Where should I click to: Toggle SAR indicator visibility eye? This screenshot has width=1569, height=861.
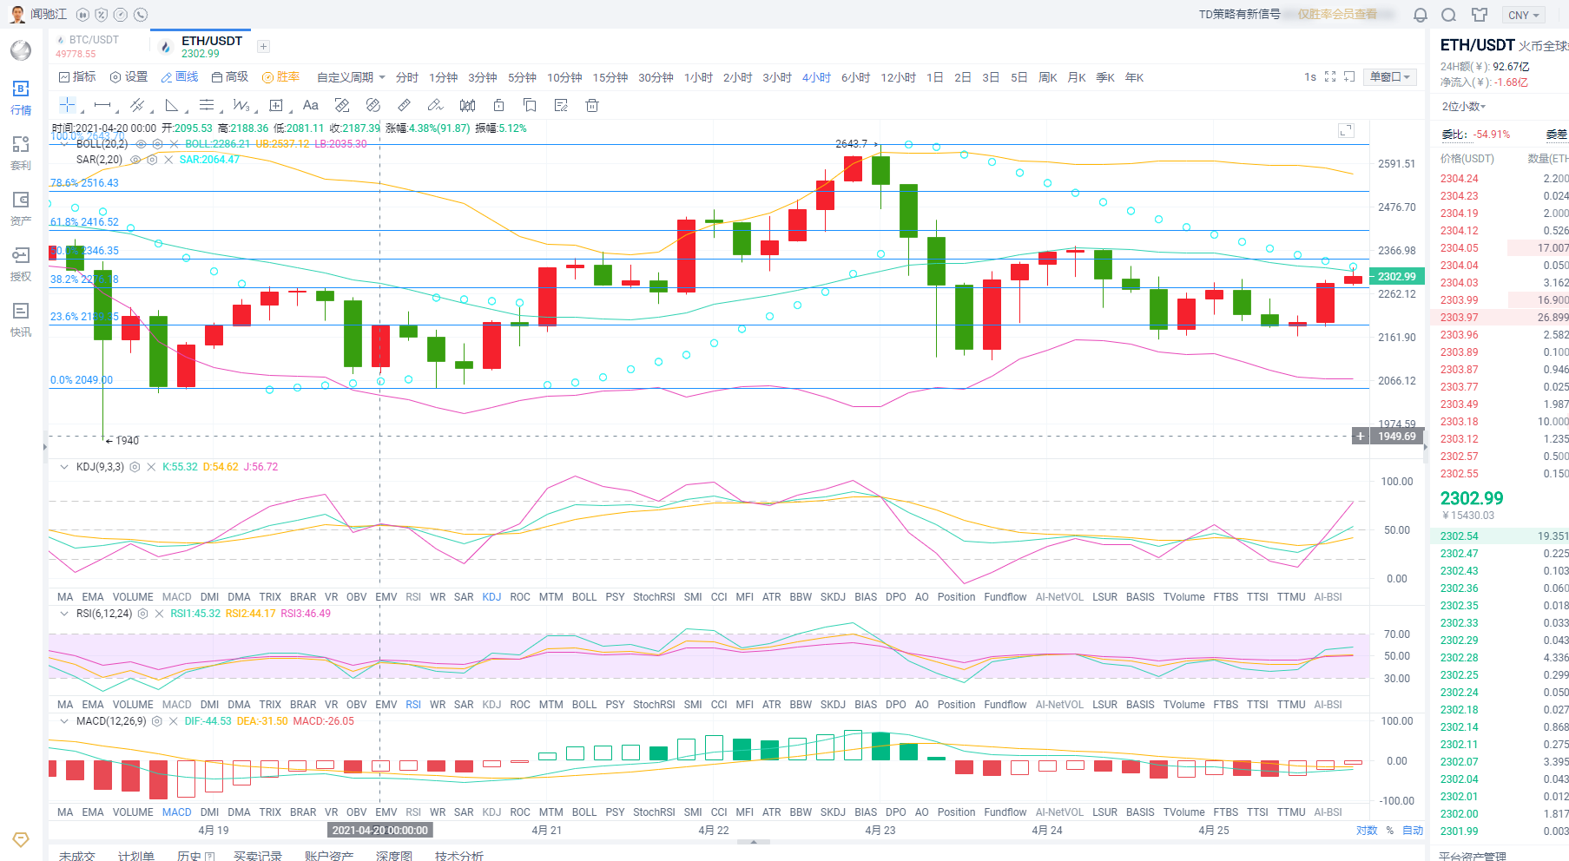point(135,160)
